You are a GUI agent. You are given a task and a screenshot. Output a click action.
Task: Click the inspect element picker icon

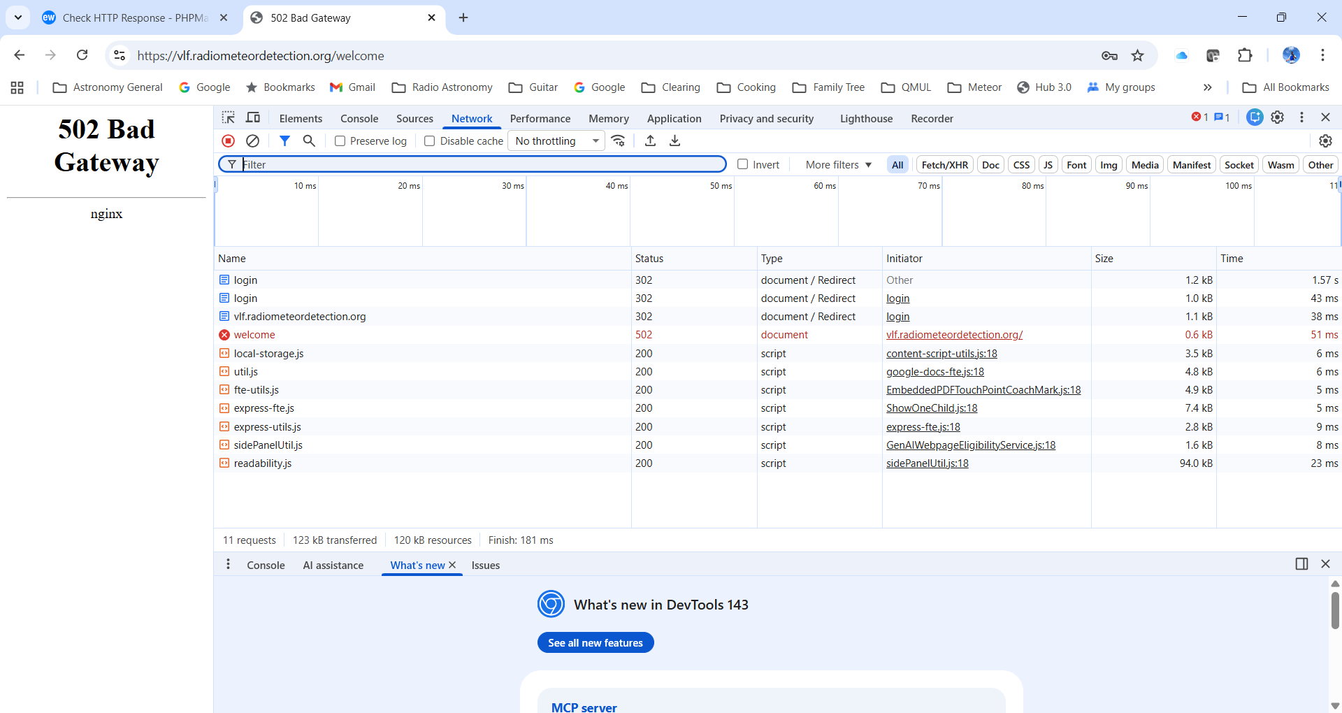click(229, 118)
